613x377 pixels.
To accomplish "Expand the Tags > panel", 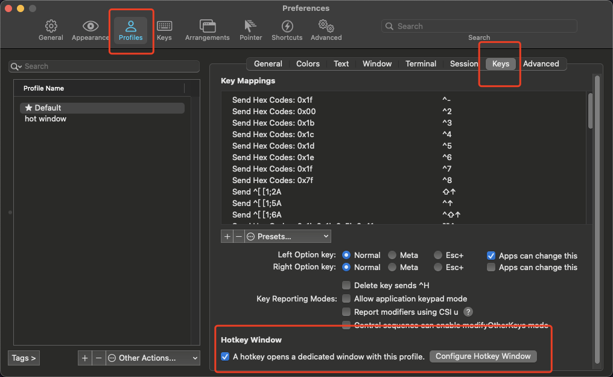I will point(24,358).
